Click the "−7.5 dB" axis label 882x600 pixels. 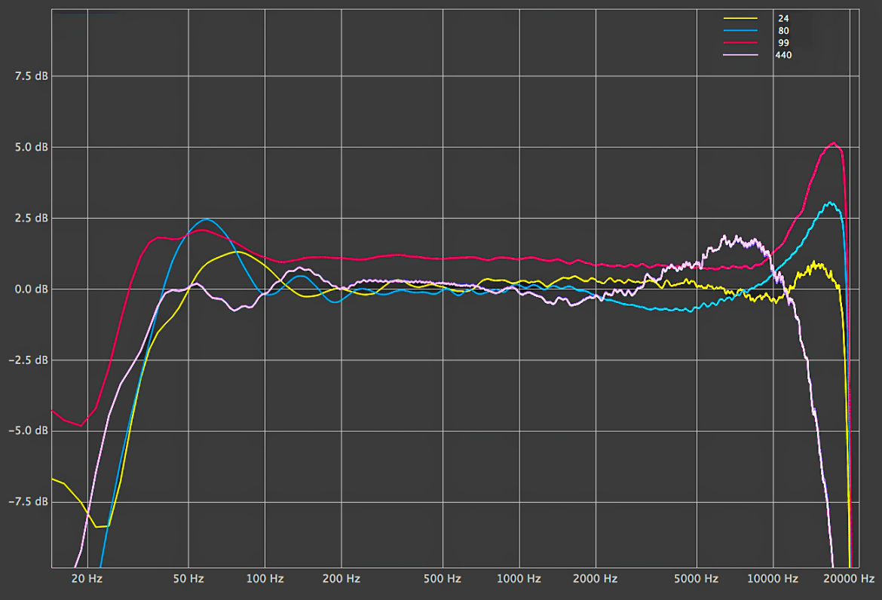29,501
